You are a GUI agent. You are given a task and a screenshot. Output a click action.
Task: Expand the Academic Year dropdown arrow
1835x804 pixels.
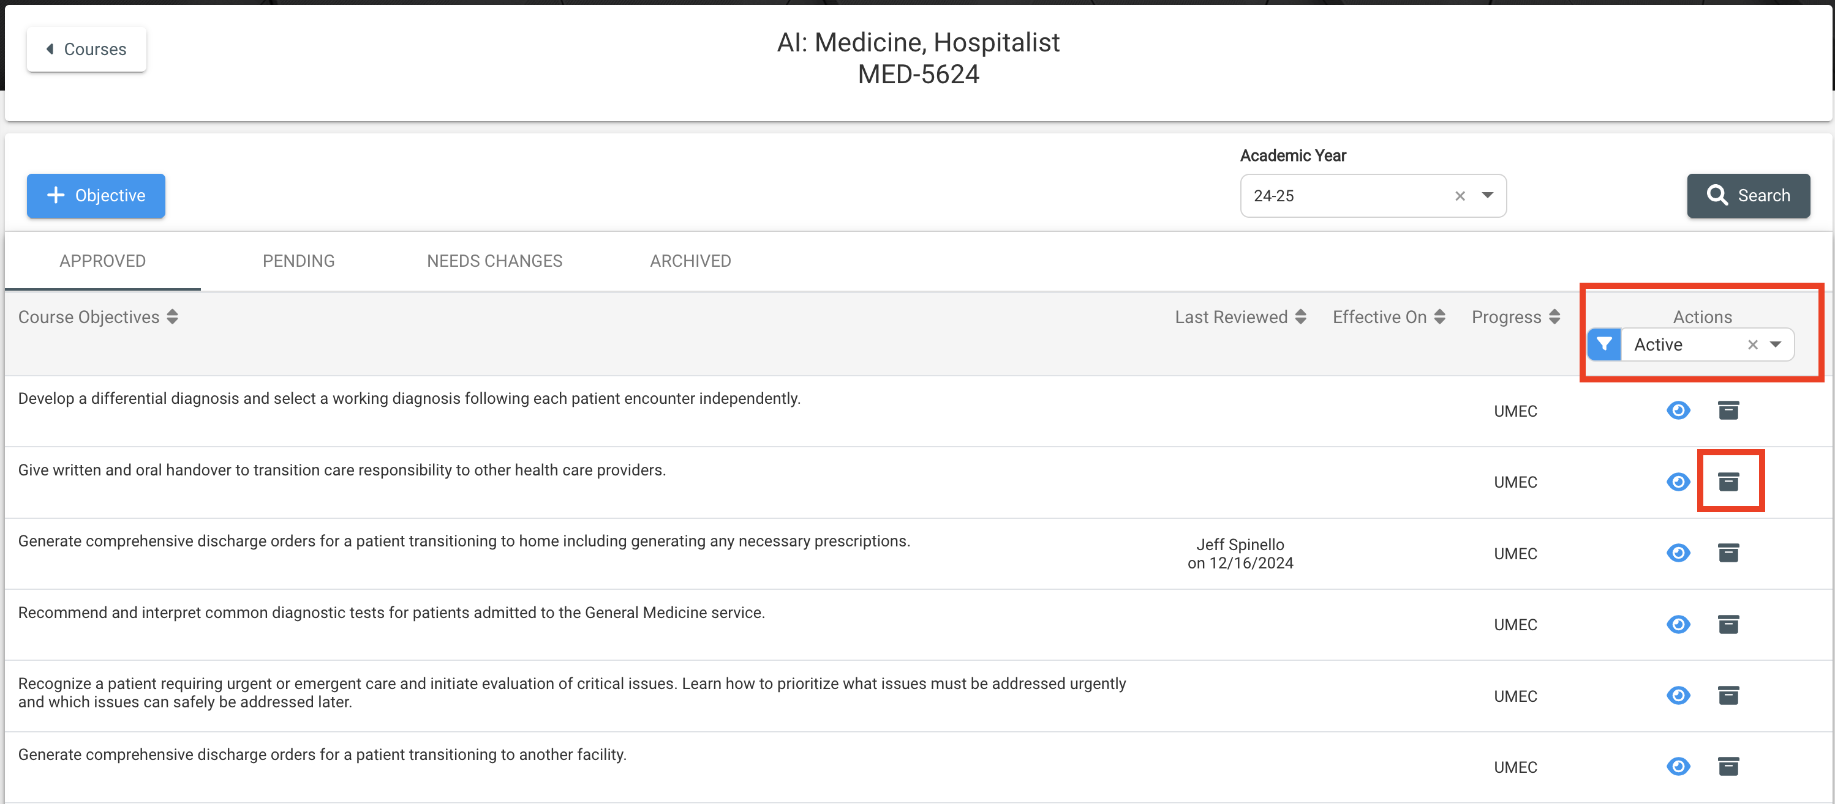click(x=1487, y=195)
